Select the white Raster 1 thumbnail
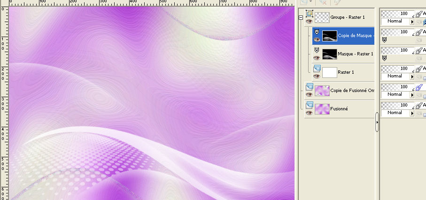The image size is (426, 200). pos(330,72)
